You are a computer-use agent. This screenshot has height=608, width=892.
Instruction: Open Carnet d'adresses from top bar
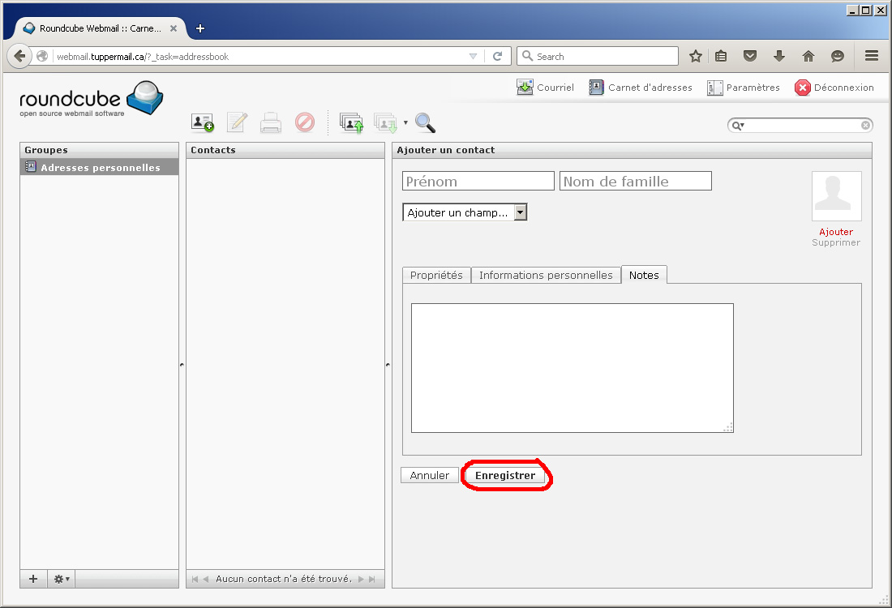(x=641, y=88)
